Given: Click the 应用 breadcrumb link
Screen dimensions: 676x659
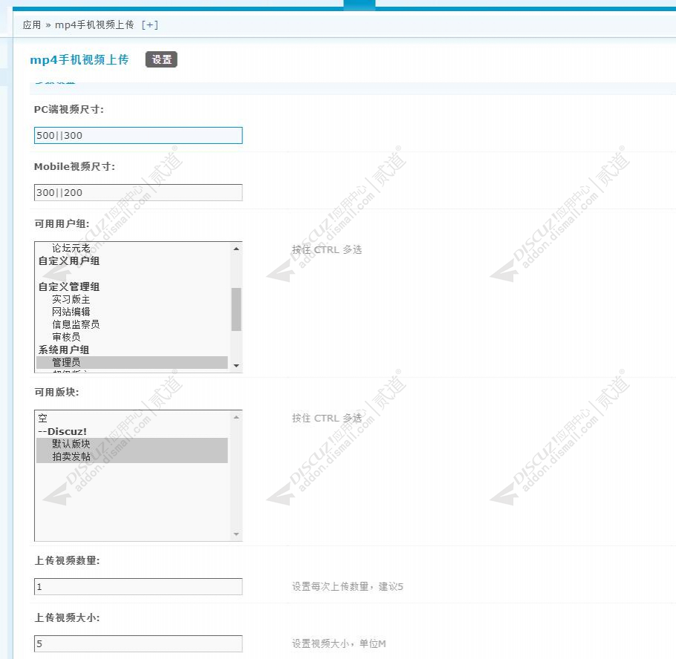Looking at the screenshot, I should point(31,25).
